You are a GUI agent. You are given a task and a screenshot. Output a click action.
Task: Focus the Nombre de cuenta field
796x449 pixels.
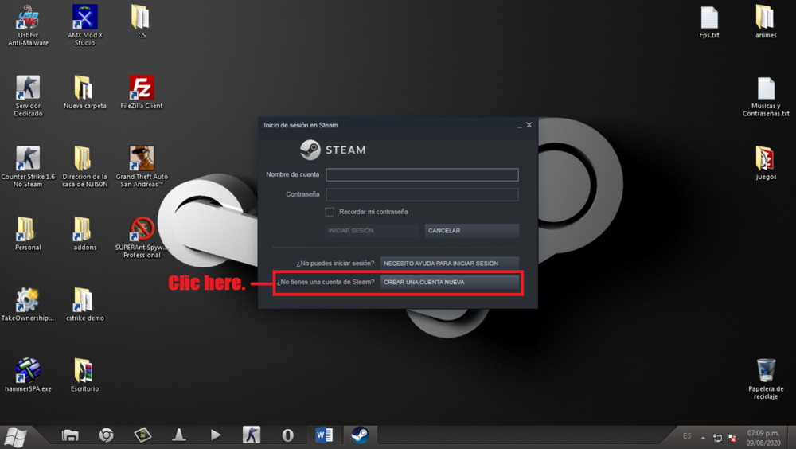click(422, 174)
